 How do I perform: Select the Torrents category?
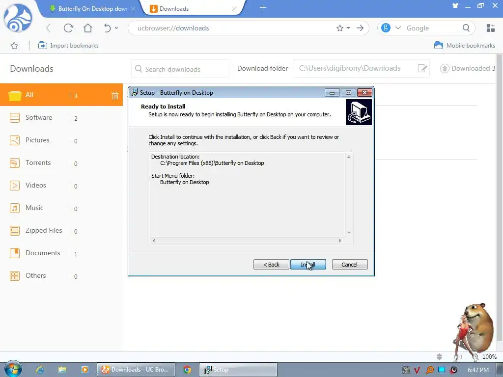(x=61, y=163)
